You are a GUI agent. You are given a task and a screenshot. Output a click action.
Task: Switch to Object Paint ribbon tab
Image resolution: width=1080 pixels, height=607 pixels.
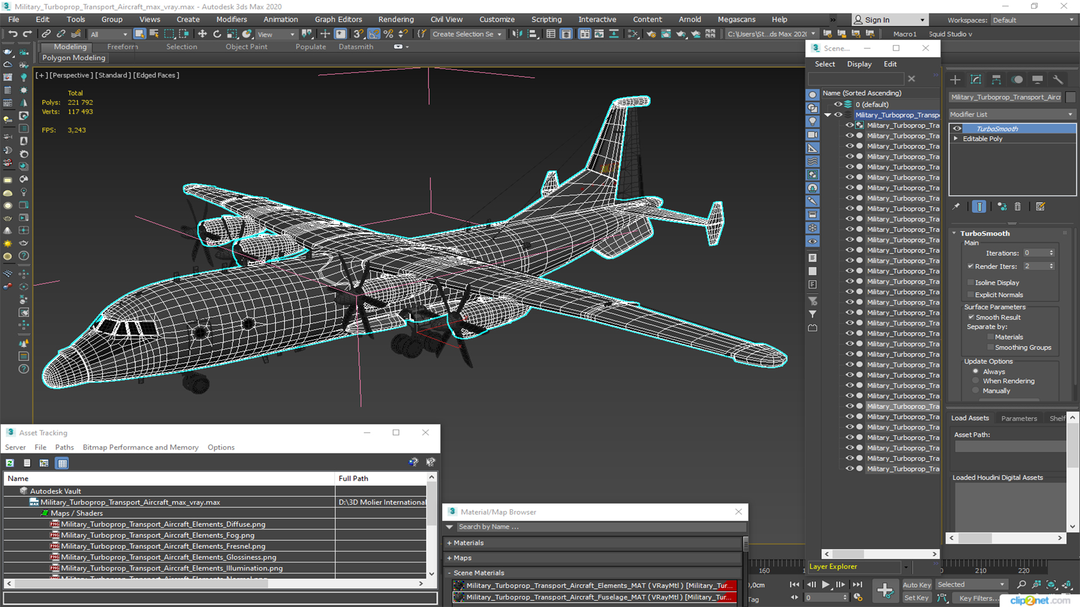click(x=246, y=47)
